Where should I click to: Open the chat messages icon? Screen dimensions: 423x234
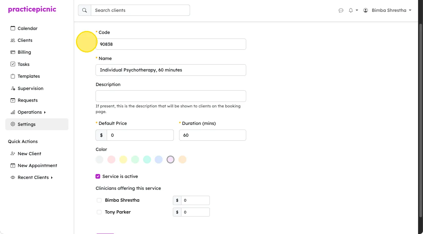[341, 11]
